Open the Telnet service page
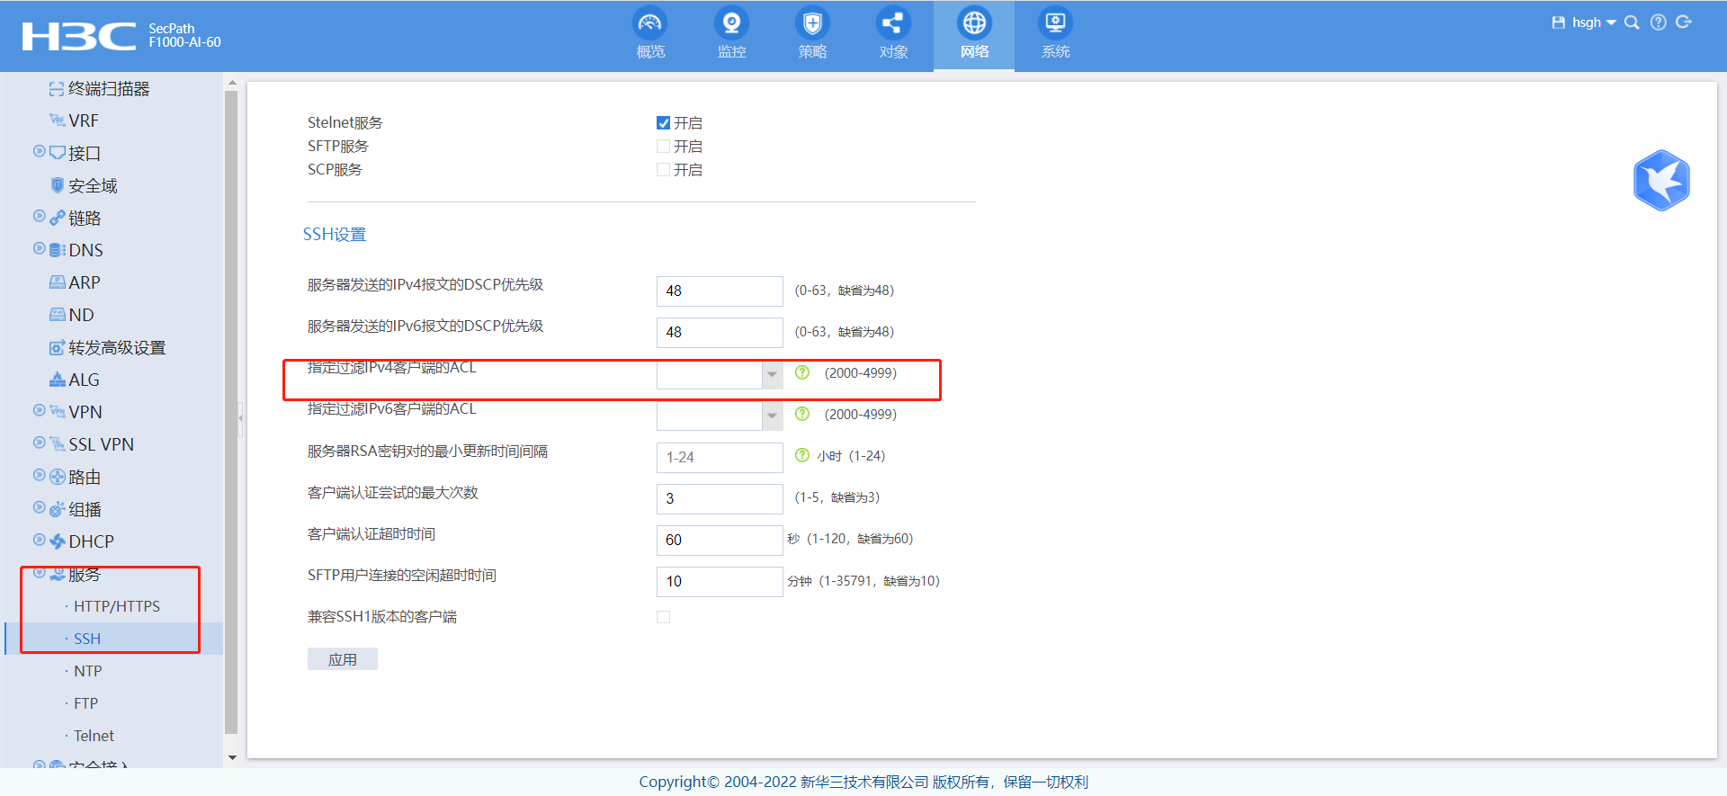The height and width of the screenshot is (796, 1727). 94,737
